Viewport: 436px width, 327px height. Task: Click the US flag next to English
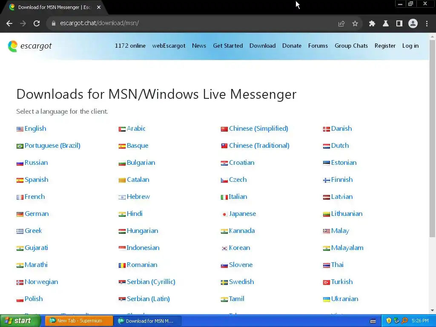tap(20, 129)
